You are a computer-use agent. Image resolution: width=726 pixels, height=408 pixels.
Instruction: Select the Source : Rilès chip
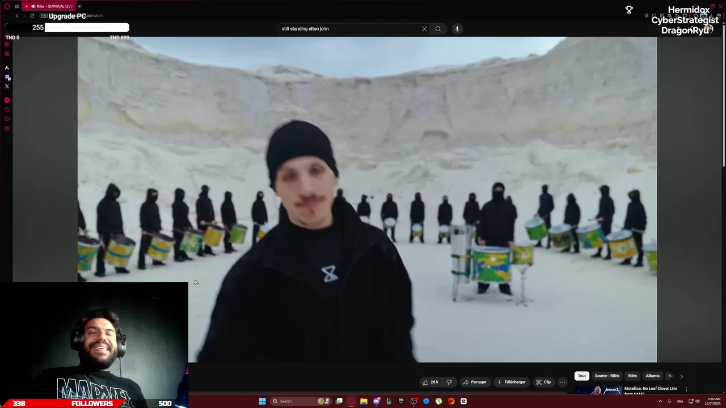point(607,376)
